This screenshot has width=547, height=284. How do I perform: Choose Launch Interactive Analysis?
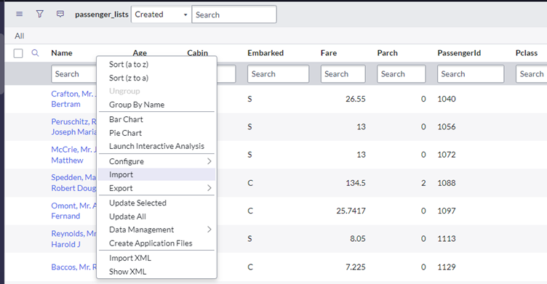pyautogui.click(x=156, y=146)
